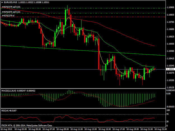Viewport: 175px width, 131px height.
Task: Click the RSI scale value 70
Action: tap(167, 114)
